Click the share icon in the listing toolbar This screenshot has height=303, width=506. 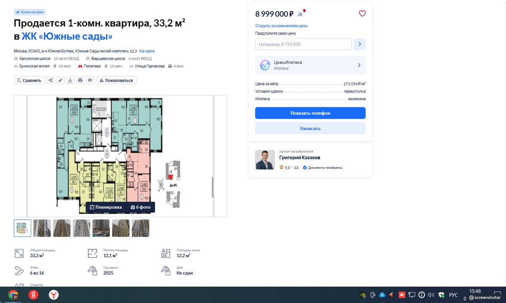(51, 80)
